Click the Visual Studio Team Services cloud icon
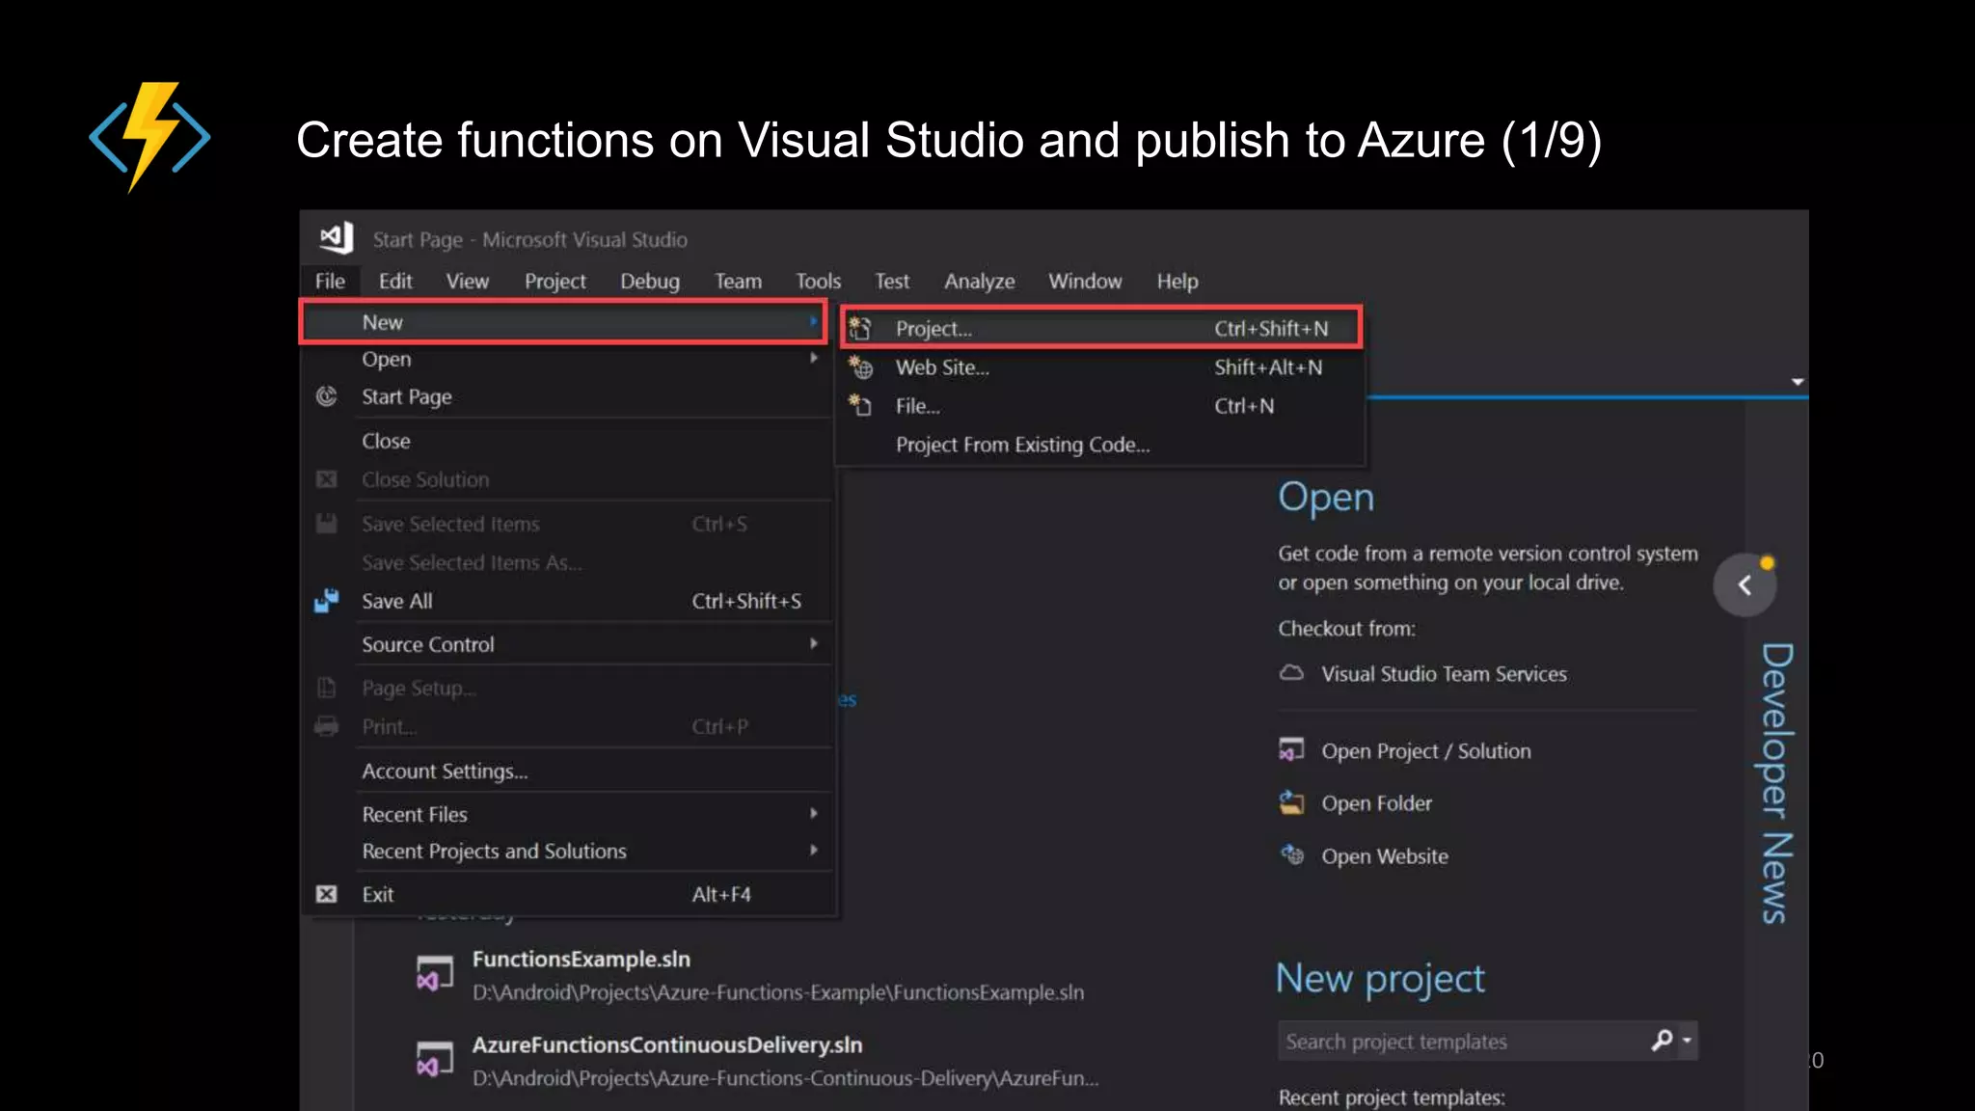This screenshot has height=1111, width=1975. tap(1291, 673)
